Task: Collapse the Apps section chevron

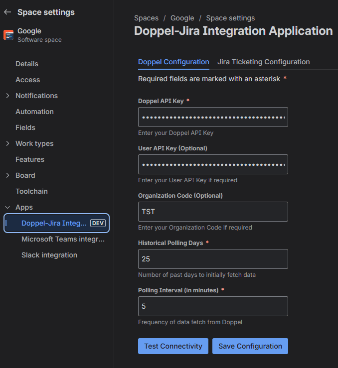Action: coord(7,207)
